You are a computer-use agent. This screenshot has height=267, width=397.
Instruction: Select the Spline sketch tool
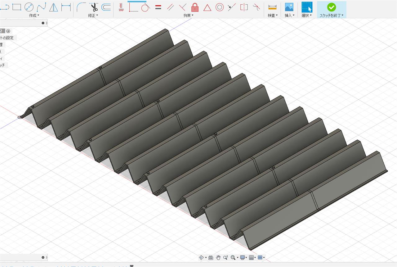click(41, 7)
